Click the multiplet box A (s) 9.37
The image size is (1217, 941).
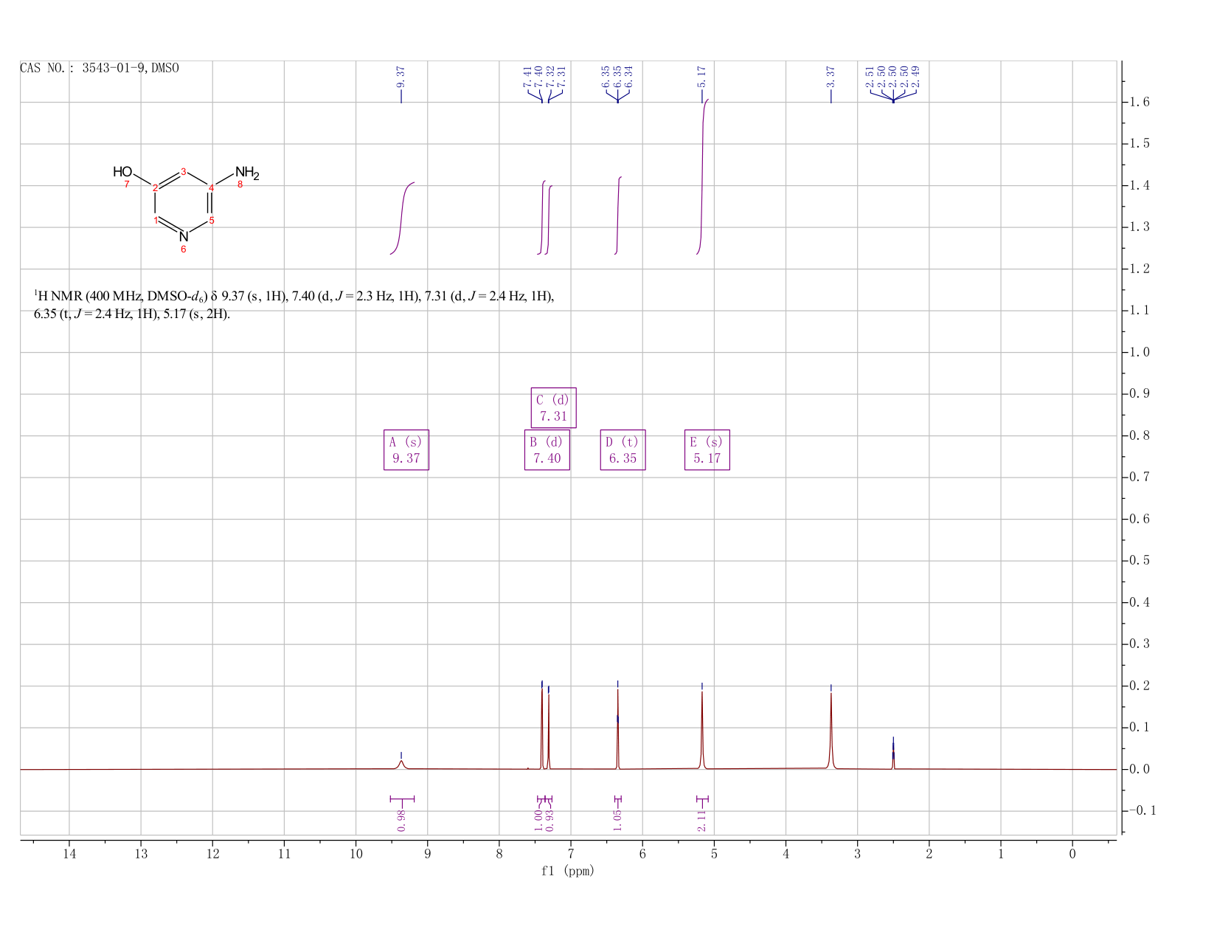[x=406, y=449]
